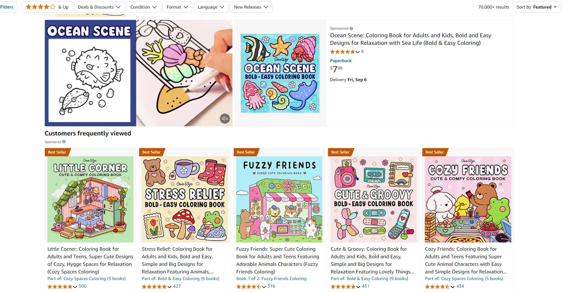Click the Fuzzy Friends book cover
575x293 pixels.
(x=279, y=199)
